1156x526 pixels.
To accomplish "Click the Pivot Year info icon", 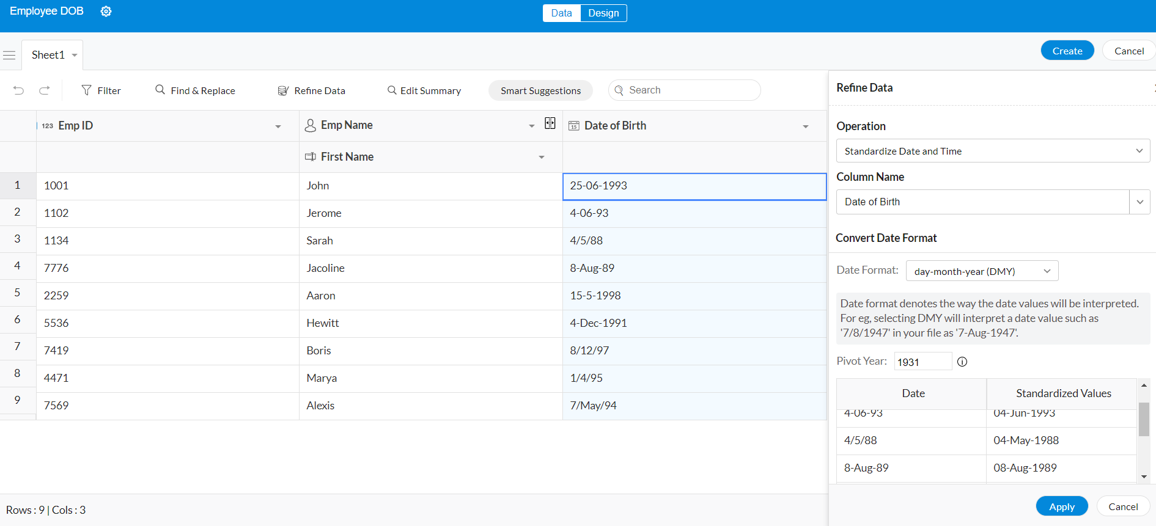I will [x=962, y=362].
